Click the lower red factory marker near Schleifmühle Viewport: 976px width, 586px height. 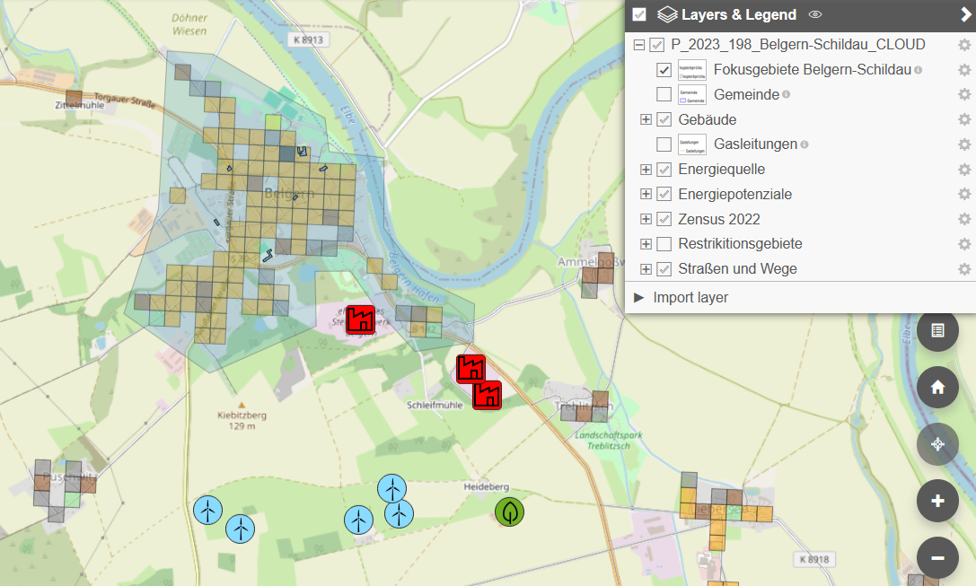(x=487, y=395)
